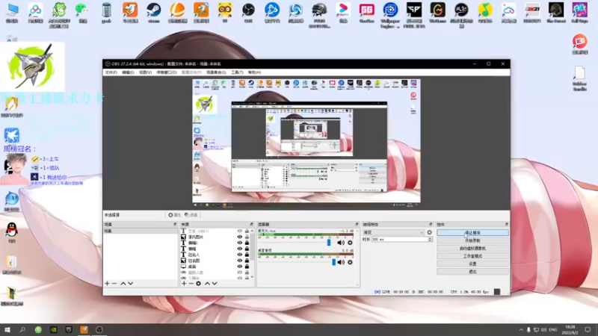Open QQ penguin desktop icon
Image resolution: width=598 pixels, height=336 pixels.
(12, 233)
